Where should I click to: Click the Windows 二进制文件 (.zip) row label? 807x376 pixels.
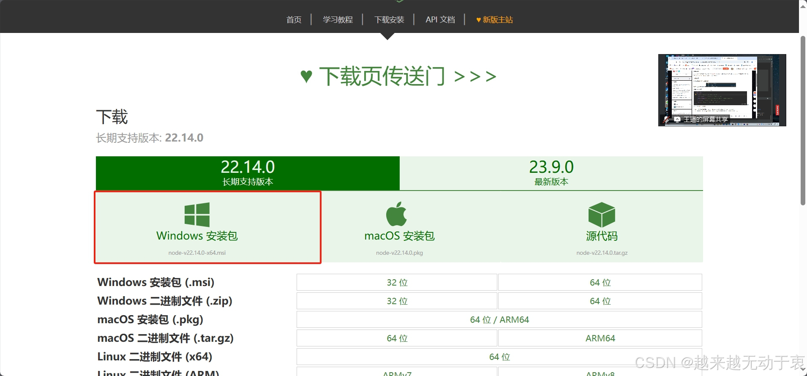(x=165, y=301)
